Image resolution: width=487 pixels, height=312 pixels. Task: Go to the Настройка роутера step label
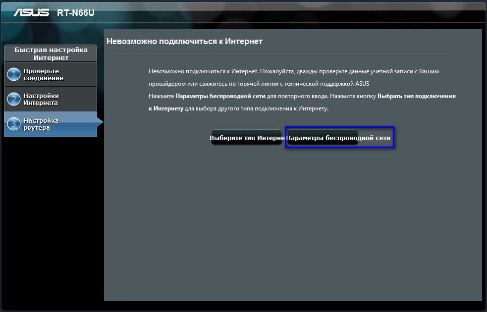[41, 124]
